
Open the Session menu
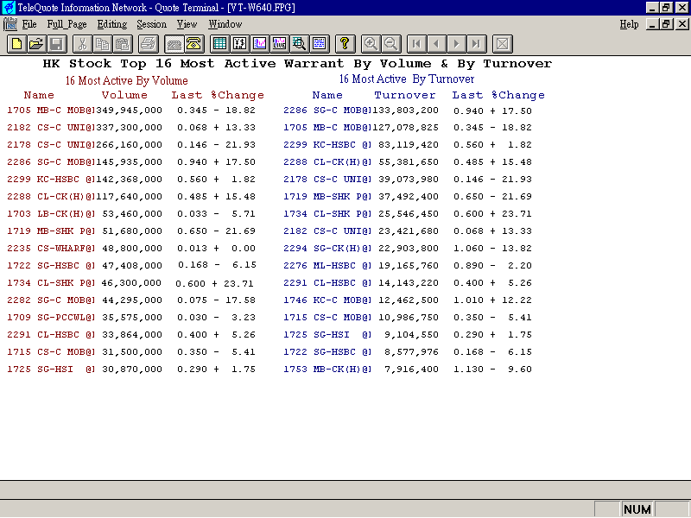(152, 24)
